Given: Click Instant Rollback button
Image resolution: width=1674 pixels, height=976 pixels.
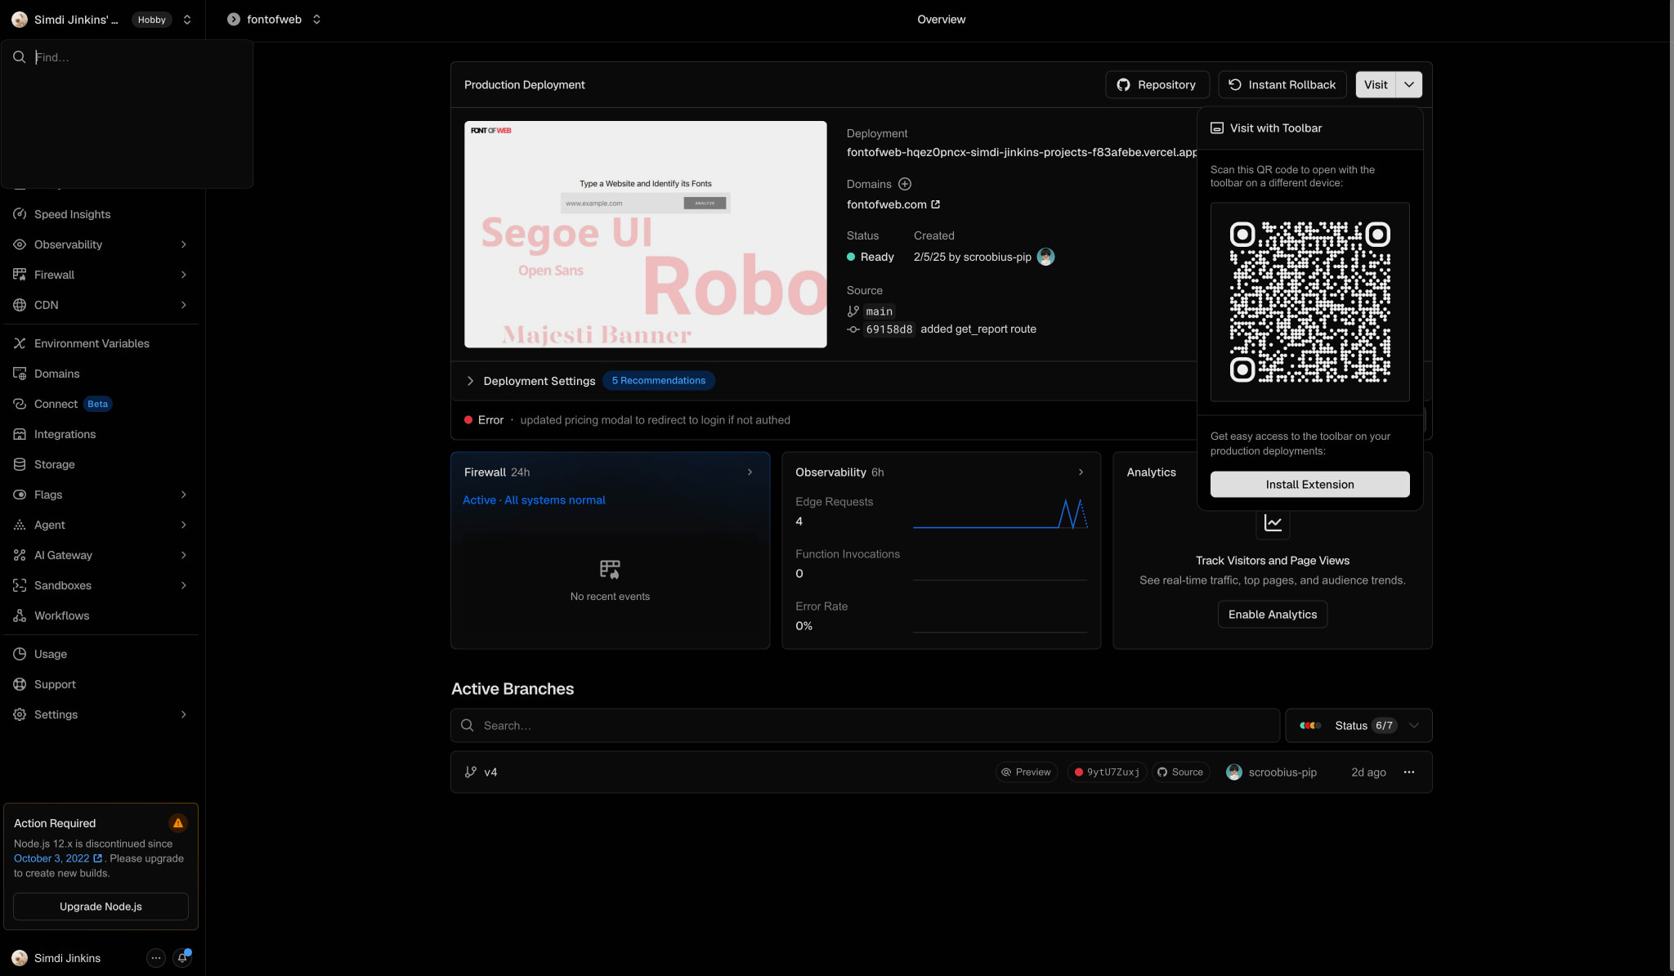Looking at the screenshot, I should [x=1282, y=85].
